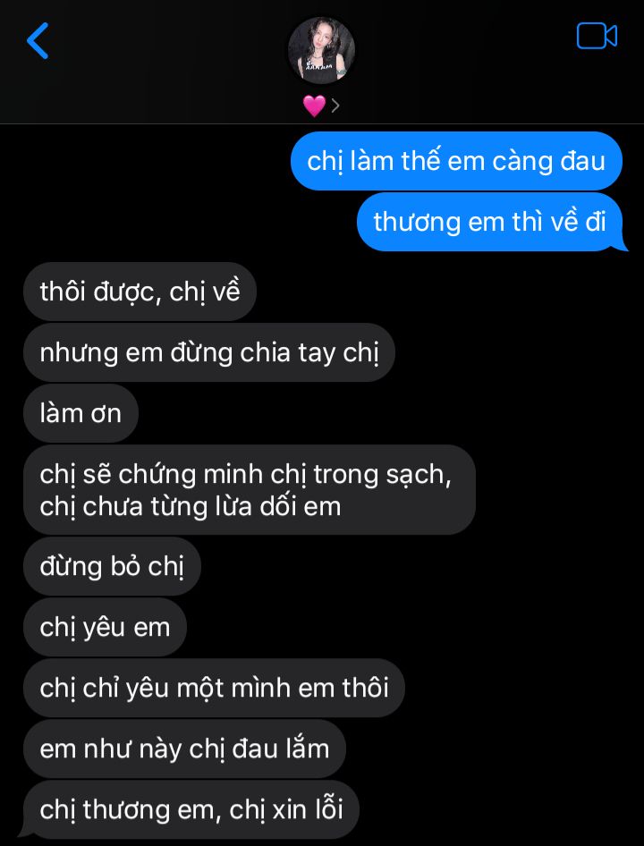Tap 'em như này chị đau lắm' message
This screenshot has width=644, height=846.
(184, 749)
